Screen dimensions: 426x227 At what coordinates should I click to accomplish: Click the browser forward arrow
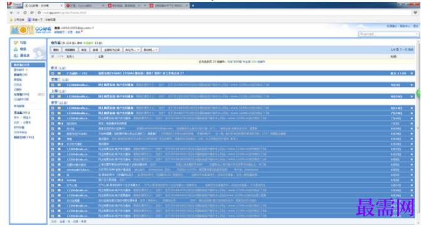(18, 13)
